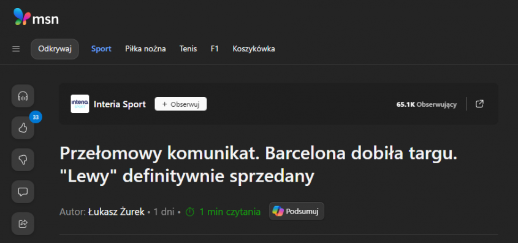
Task: Follow Interia Sport with Obserwuj button
Action: [x=181, y=104]
